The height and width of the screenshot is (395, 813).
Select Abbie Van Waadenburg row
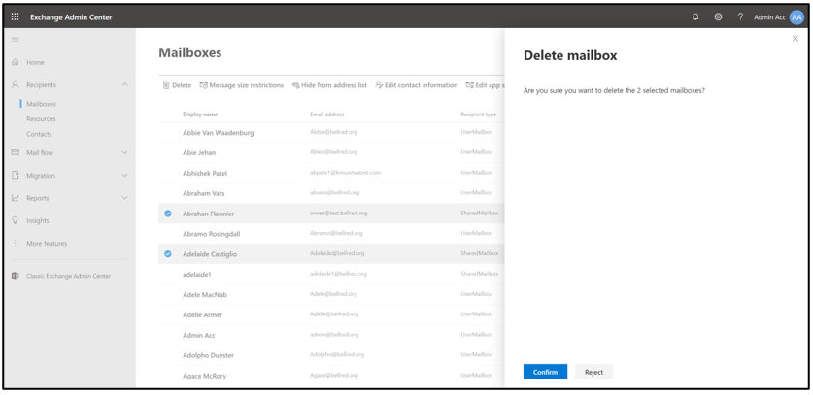click(331, 132)
